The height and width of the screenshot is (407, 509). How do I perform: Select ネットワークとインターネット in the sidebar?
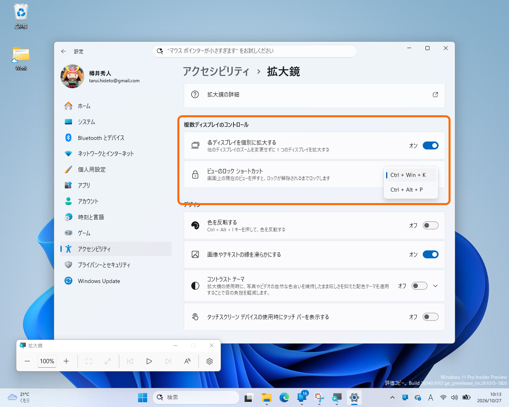pos(116,154)
